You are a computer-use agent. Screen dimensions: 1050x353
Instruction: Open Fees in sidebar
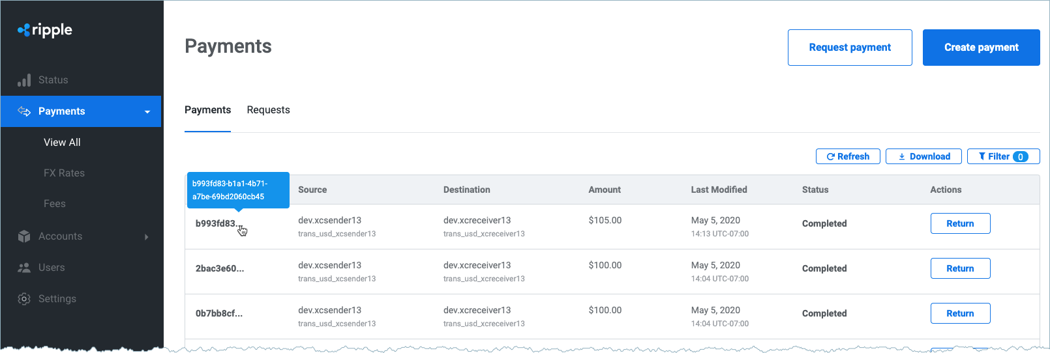pos(55,204)
